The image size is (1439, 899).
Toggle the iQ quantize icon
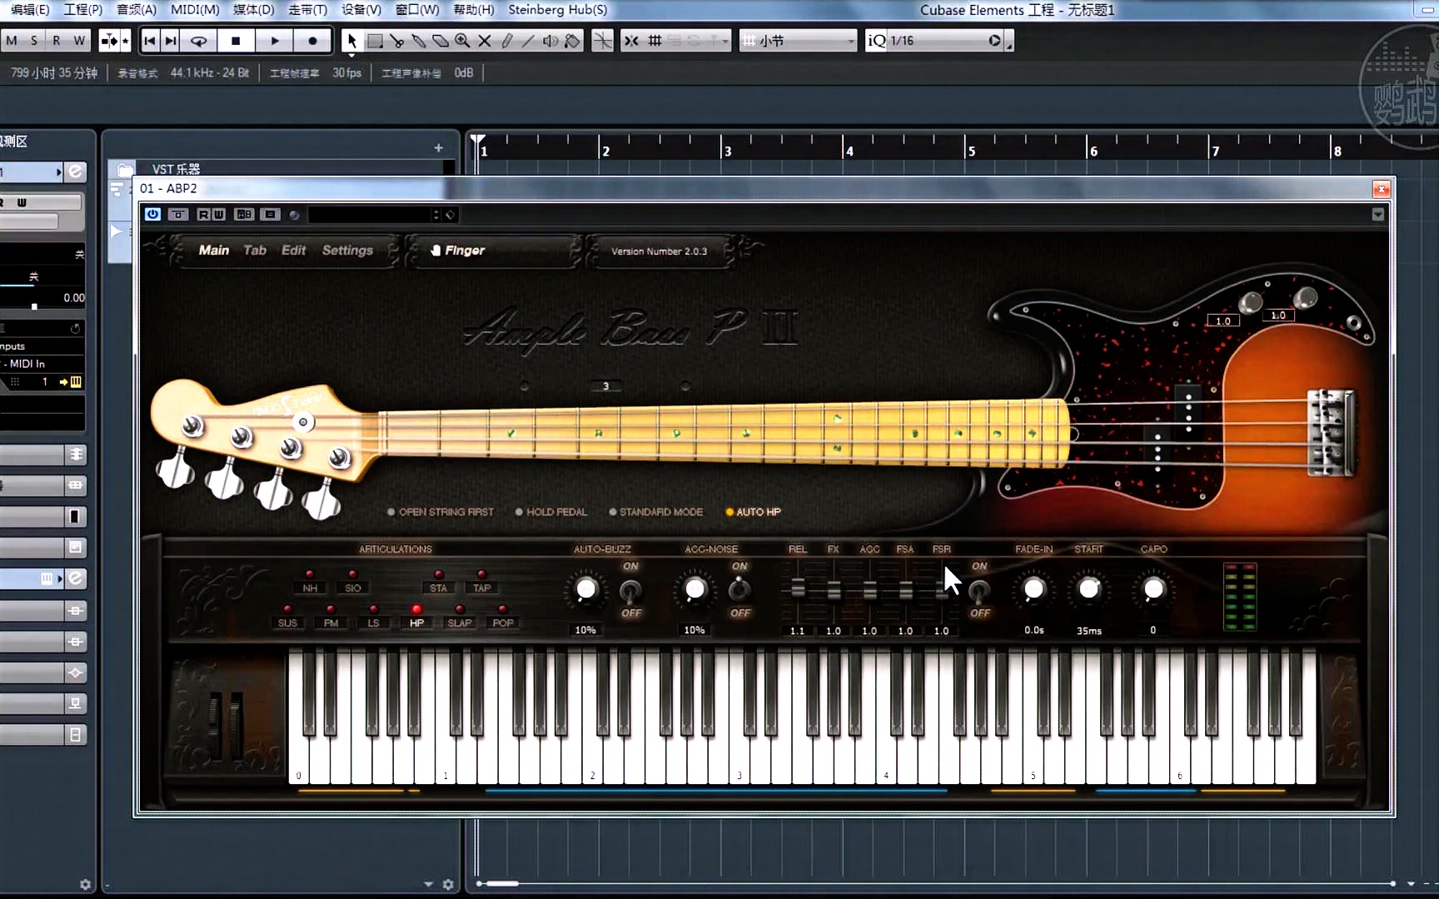tap(877, 41)
